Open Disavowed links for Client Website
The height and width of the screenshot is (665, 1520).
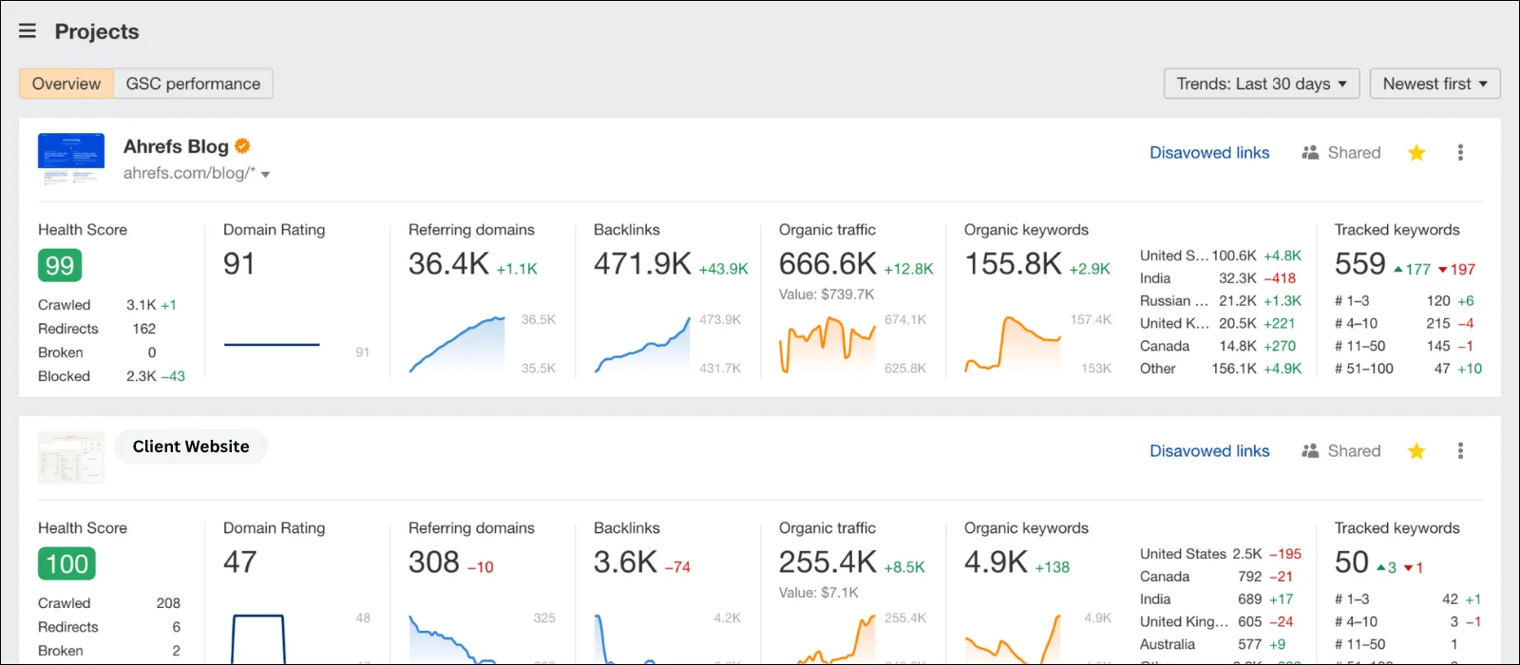[1209, 451]
